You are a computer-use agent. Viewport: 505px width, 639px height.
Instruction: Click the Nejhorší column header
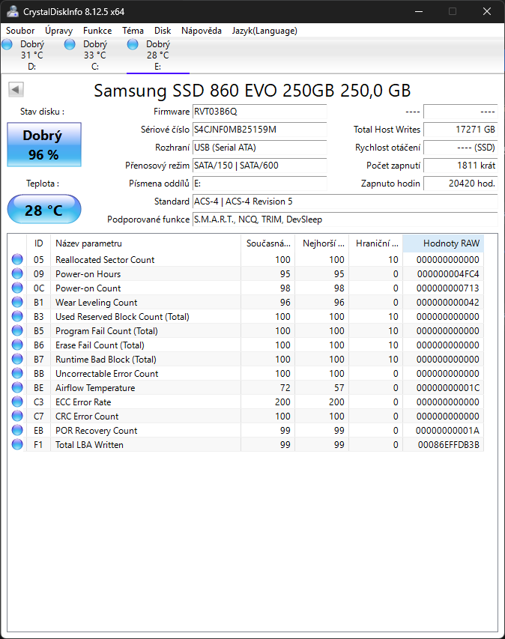[322, 243]
